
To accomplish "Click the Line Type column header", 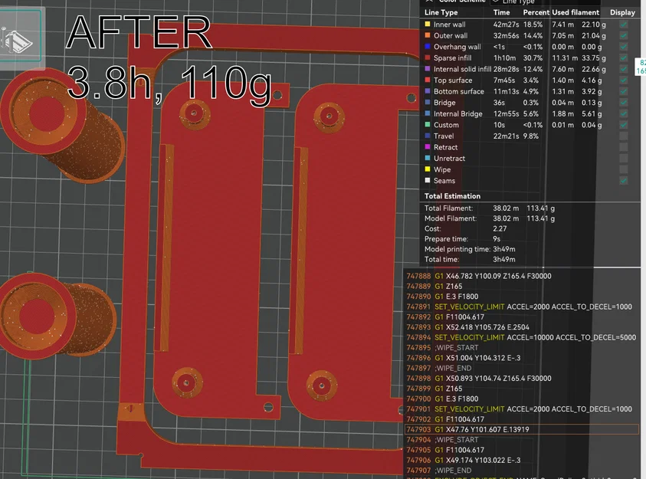I will [x=441, y=13].
